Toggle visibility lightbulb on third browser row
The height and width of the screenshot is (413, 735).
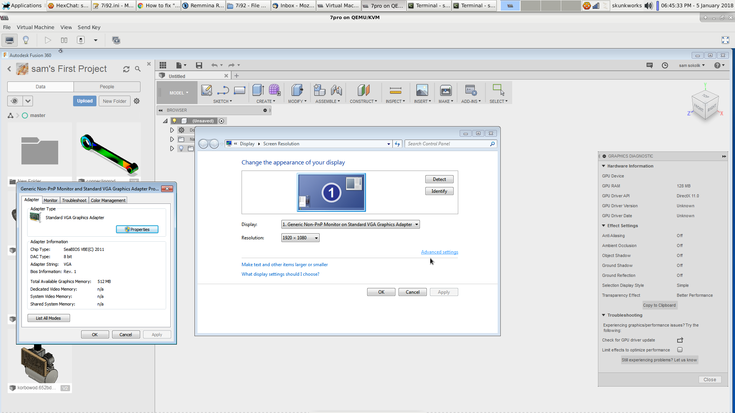(x=181, y=148)
